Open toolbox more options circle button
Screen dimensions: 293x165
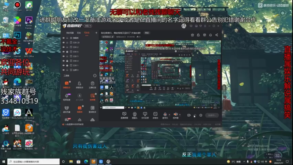point(95,76)
